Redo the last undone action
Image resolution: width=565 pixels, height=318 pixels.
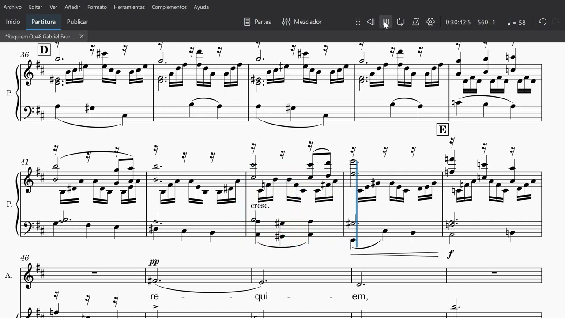point(556,22)
